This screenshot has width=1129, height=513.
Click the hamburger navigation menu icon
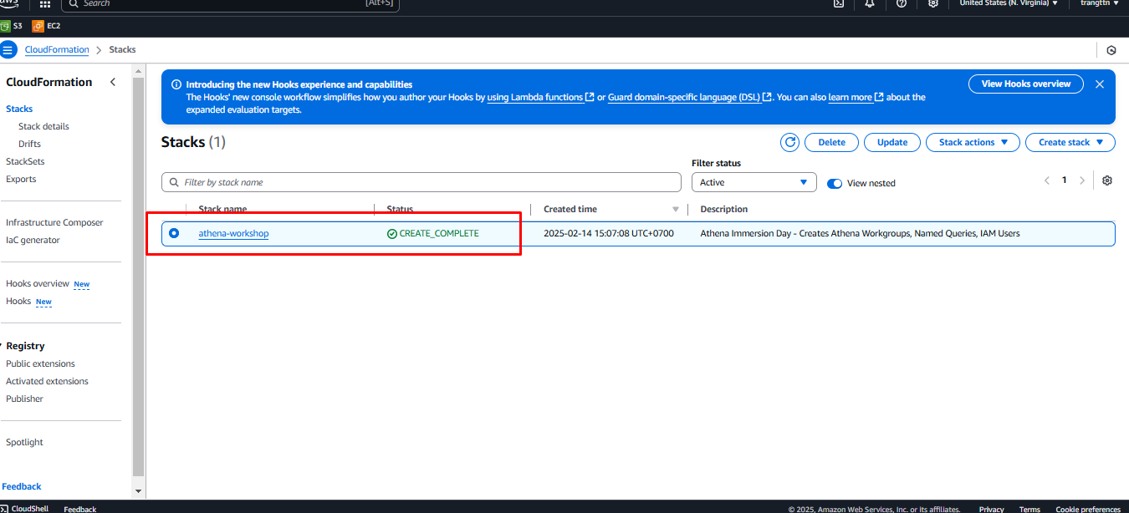click(x=8, y=49)
